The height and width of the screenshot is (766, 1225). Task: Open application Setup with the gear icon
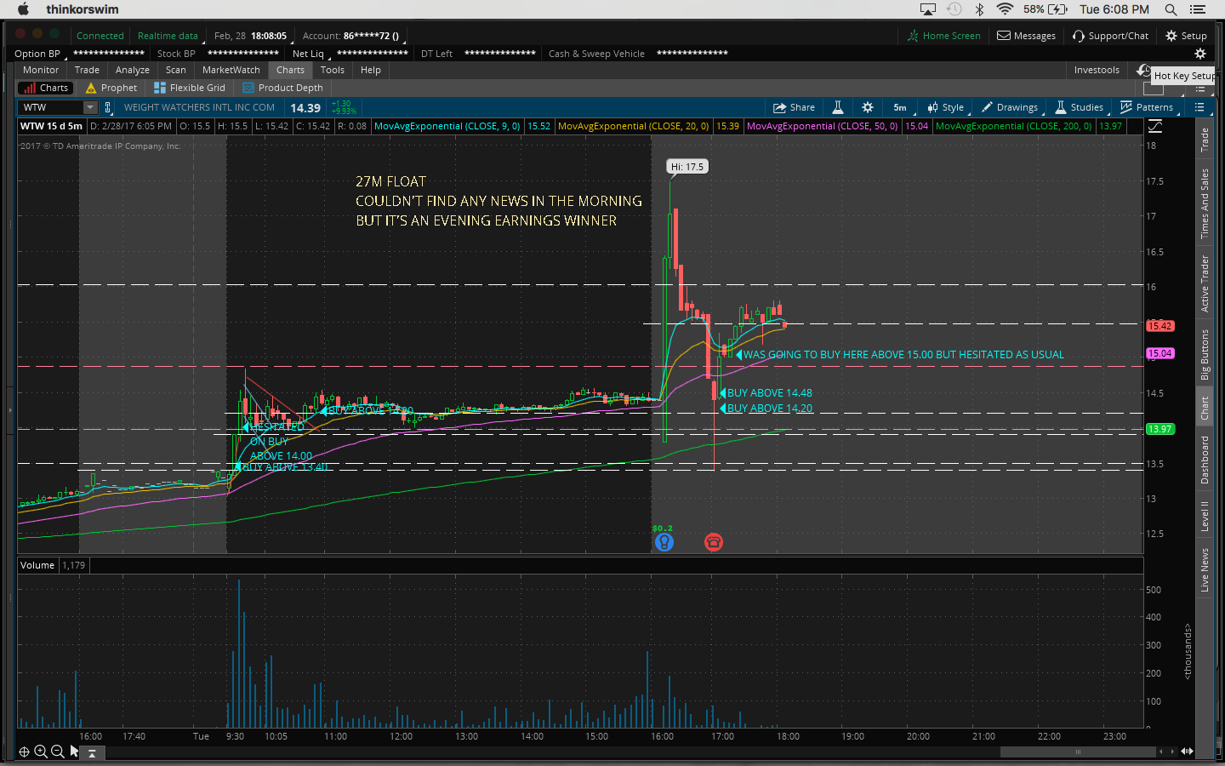pos(1186,36)
